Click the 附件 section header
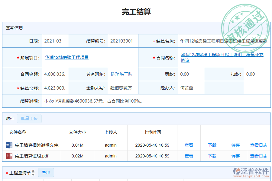Screen dimensions: 272x181 9,119
